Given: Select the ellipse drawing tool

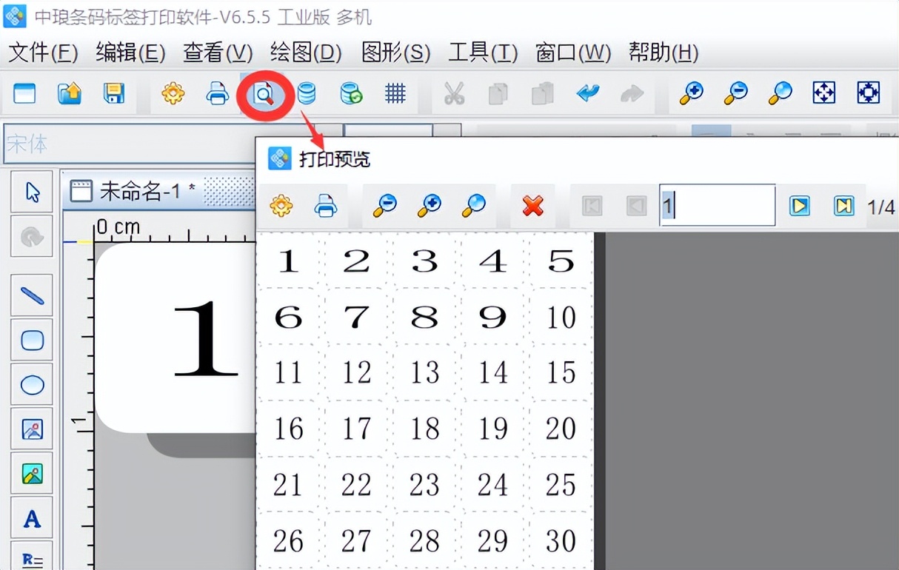Looking at the screenshot, I should (31, 384).
